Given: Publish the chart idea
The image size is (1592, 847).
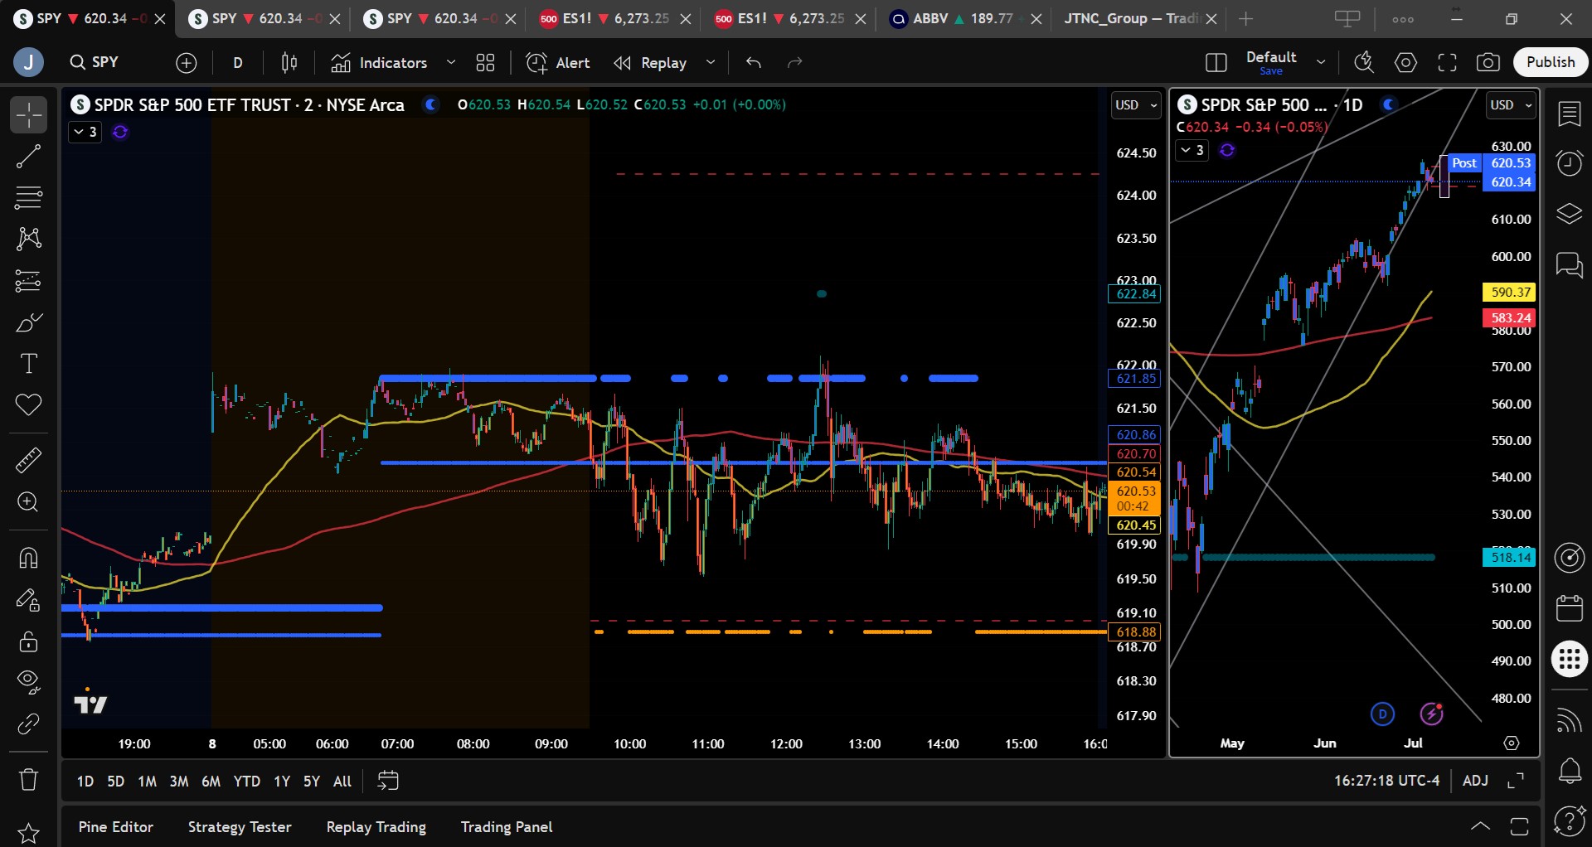Looking at the screenshot, I should point(1551,62).
